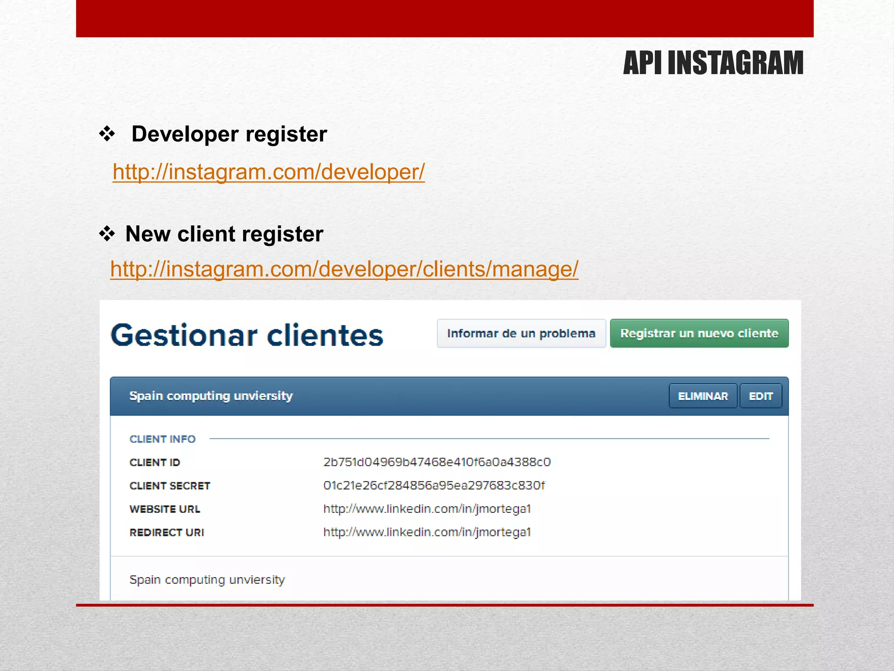
Task: Click the CLIENT ID label
Action: 155,462
